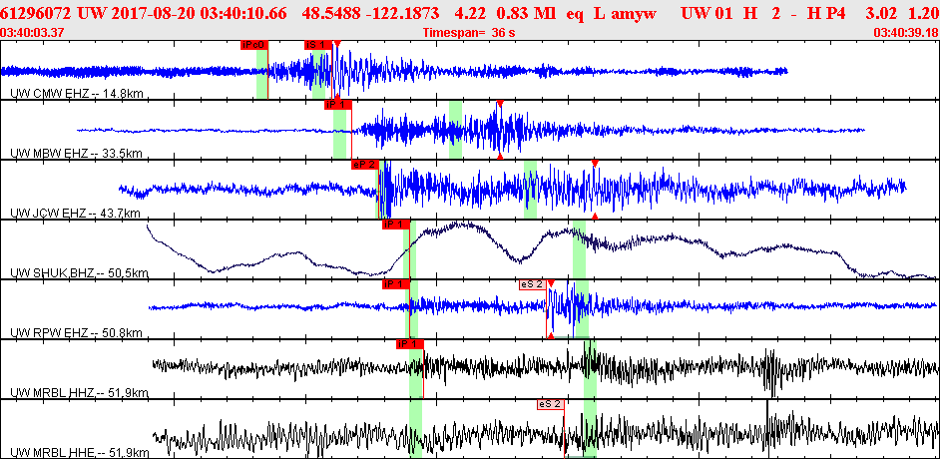
Task: Click the eP 2 pick flag on JCW trace
Action: [364, 165]
